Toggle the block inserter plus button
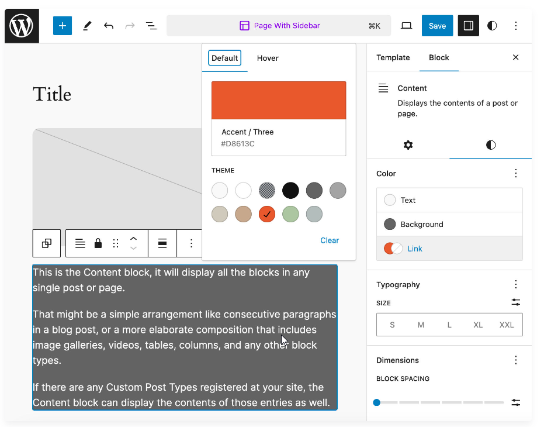544x427 pixels. [63, 26]
